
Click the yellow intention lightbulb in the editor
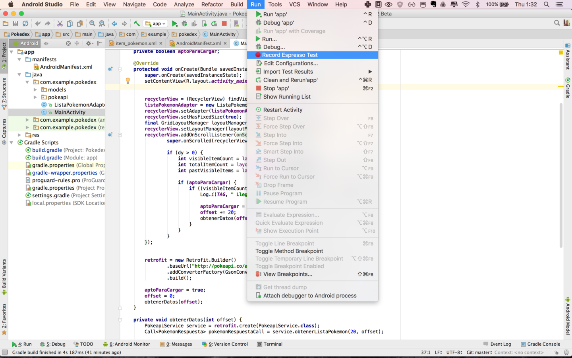pyautogui.click(x=128, y=81)
